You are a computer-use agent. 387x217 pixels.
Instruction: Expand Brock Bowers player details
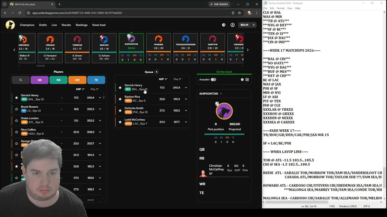[100, 109]
